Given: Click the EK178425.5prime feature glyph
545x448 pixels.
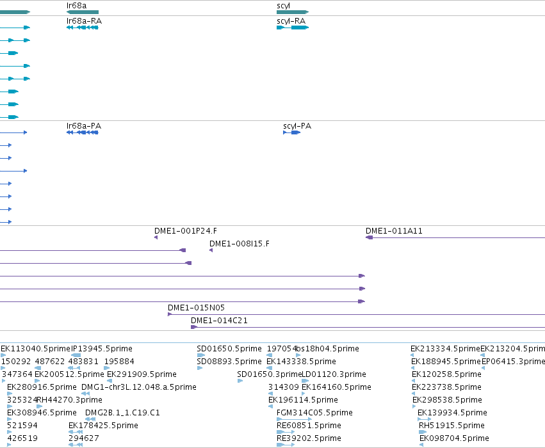Looking at the screenshot, I should (x=76, y=433).
